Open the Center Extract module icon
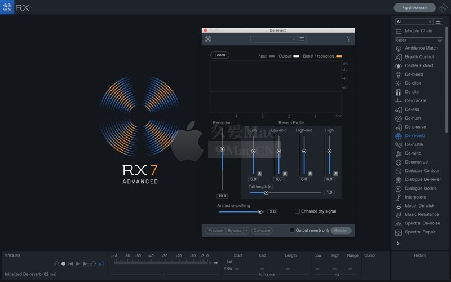The width and height of the screenshot is (451, 282). (x=399, y=66)
